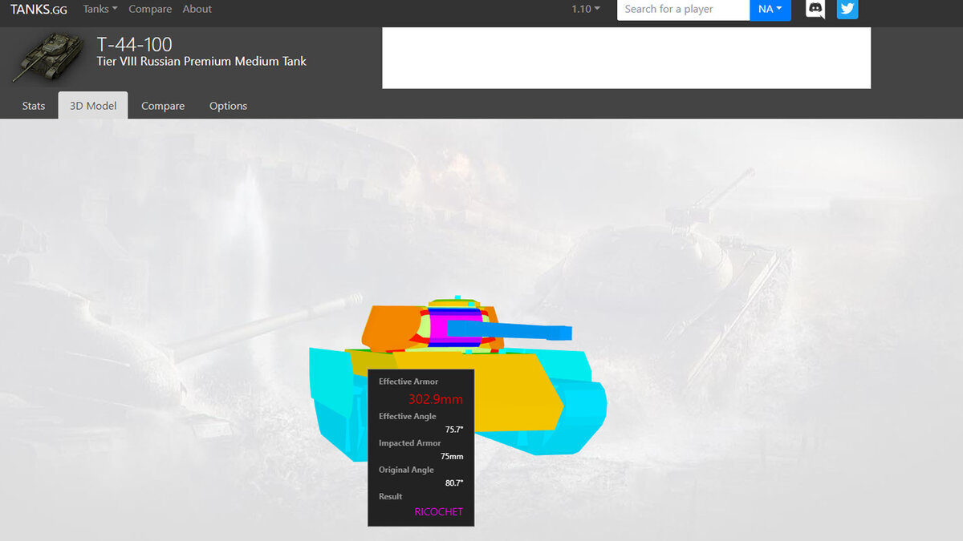This screenshot has height=541, width=963.
Task: Click the 75.7° effective angle value
Action: click(454, 430)
